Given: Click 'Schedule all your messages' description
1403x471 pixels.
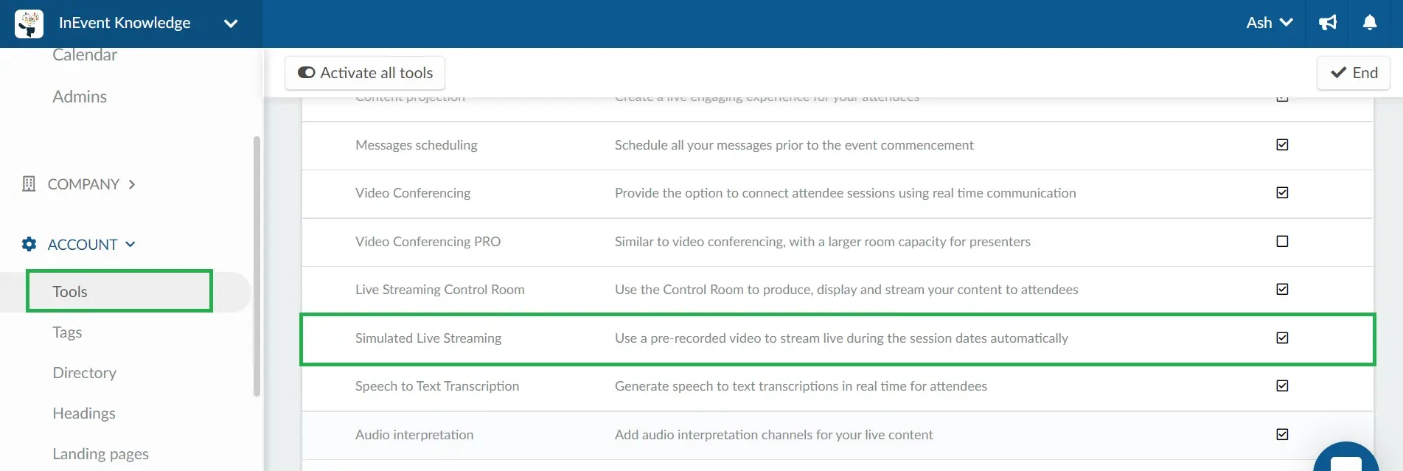Looking at the screenshot, I should click(794, 145).
